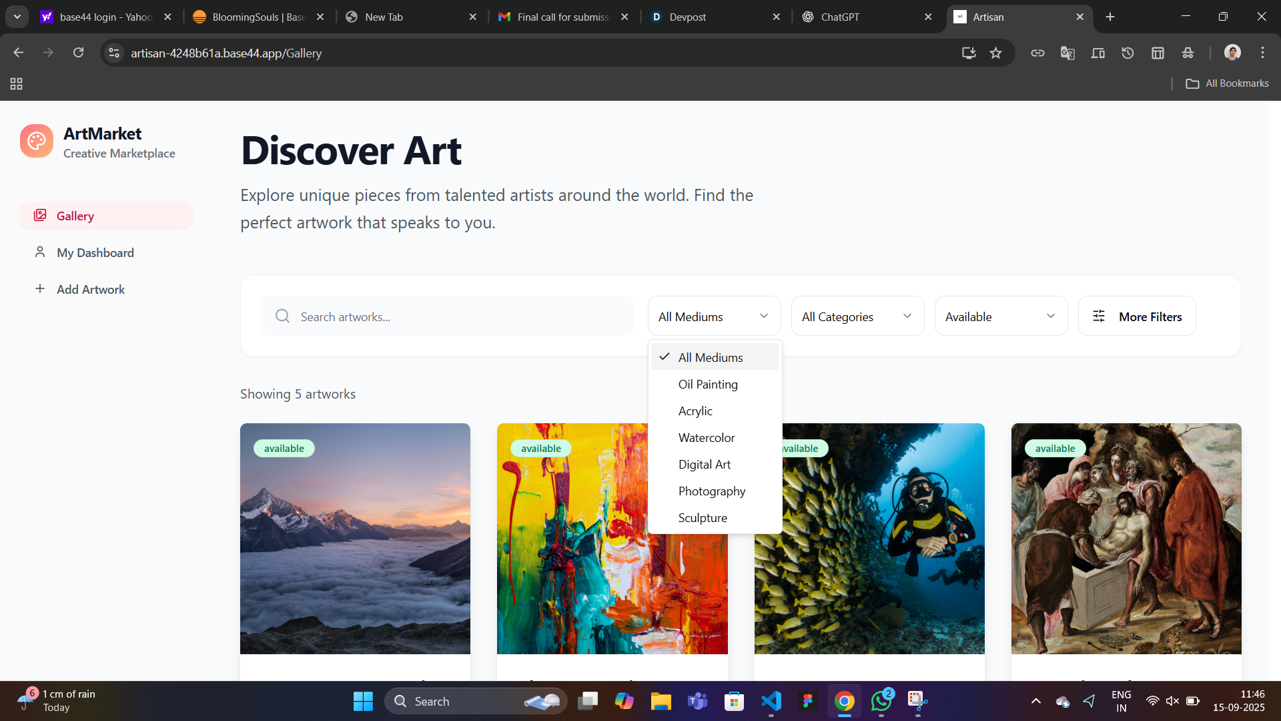
Task: Open the mountain landscape artwork thumbnail
Action: coord(355,538)
